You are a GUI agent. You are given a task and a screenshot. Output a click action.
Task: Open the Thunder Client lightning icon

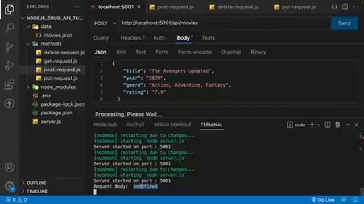click(x=9, y=103)
